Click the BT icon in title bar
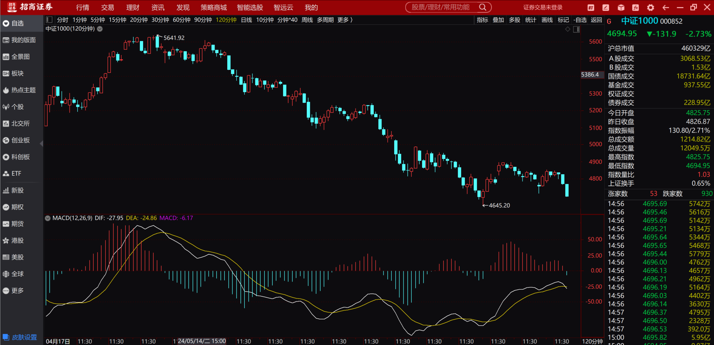The width and height of the screenshot is (714, 345). (x=591, y=7)
